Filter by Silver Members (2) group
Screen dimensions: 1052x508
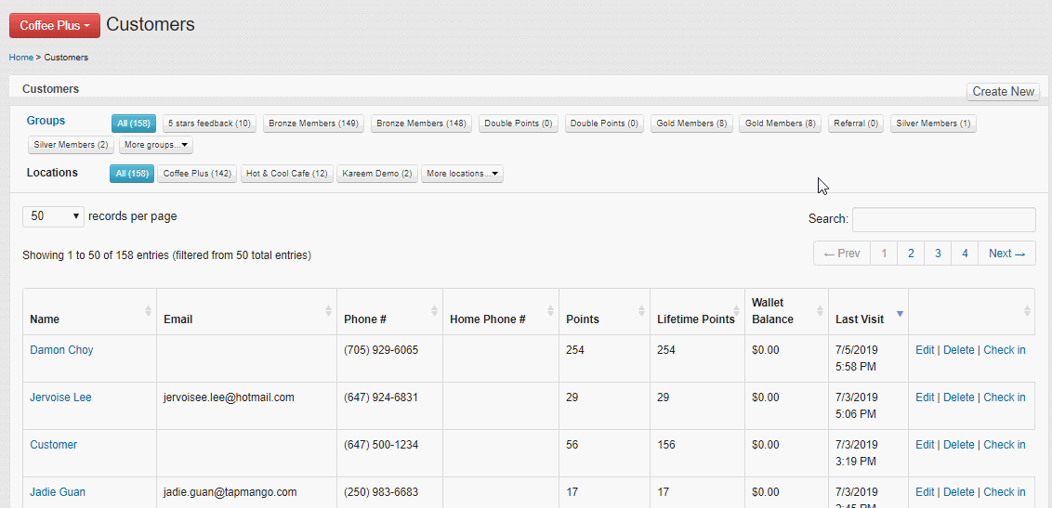pos(71,145)
